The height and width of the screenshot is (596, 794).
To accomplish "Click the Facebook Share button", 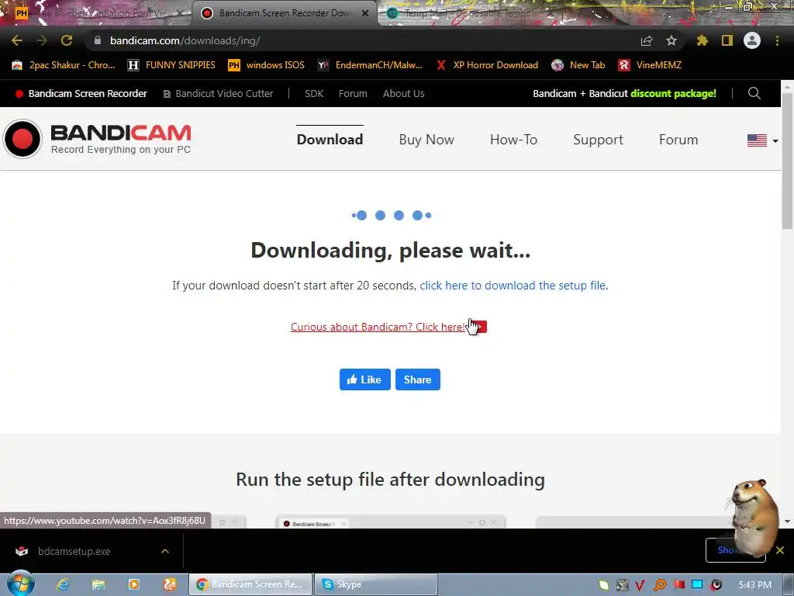I will point(417,379).
